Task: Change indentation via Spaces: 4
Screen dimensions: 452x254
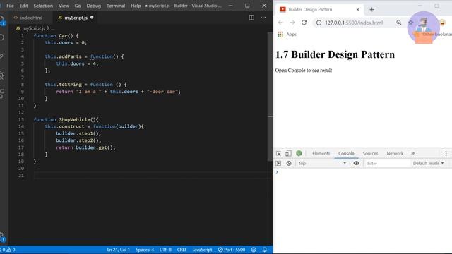Action: click(x=145, y=250)
